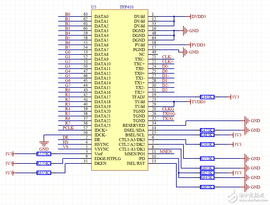This screenshot has height=205, width=270.
Task: Select the D2- net label
Action: [x=165, y=85]
